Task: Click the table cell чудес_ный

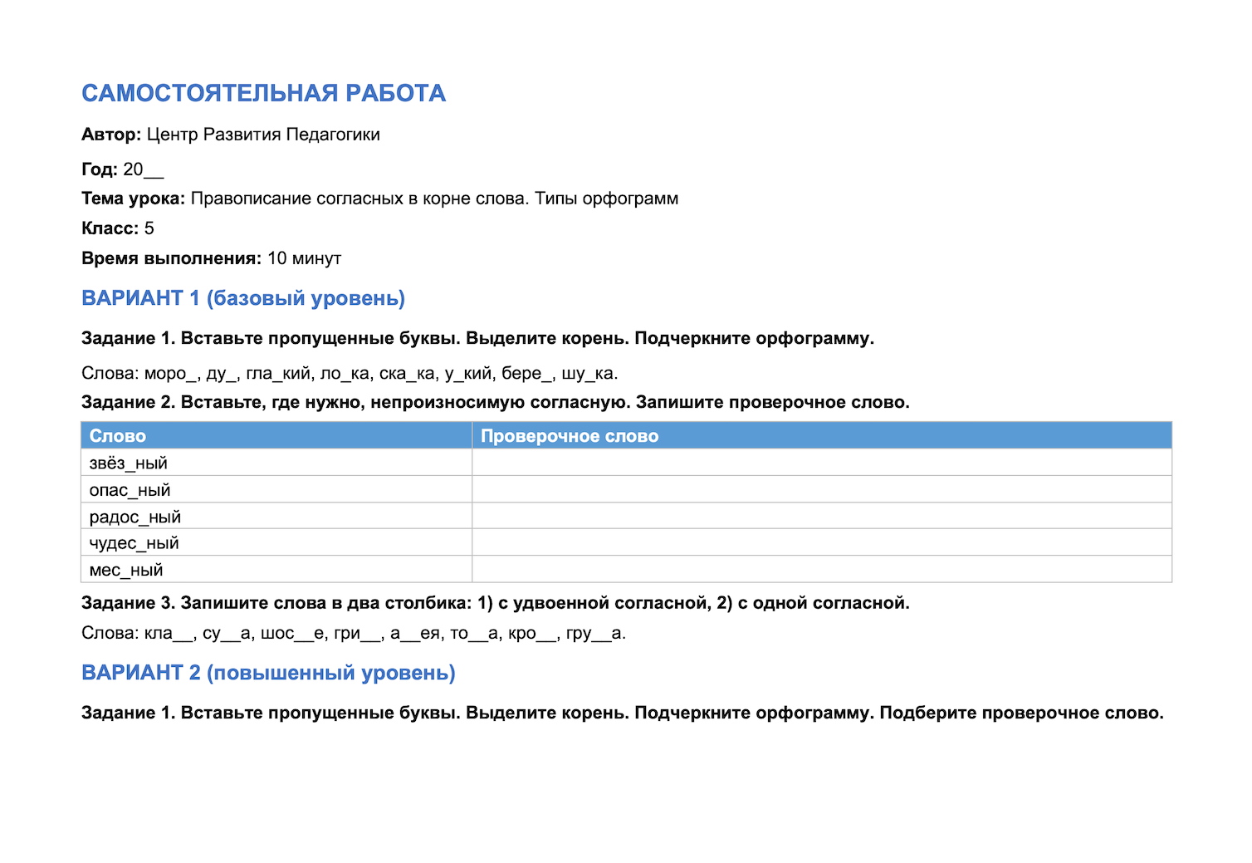Action: [x=276, y=542]
